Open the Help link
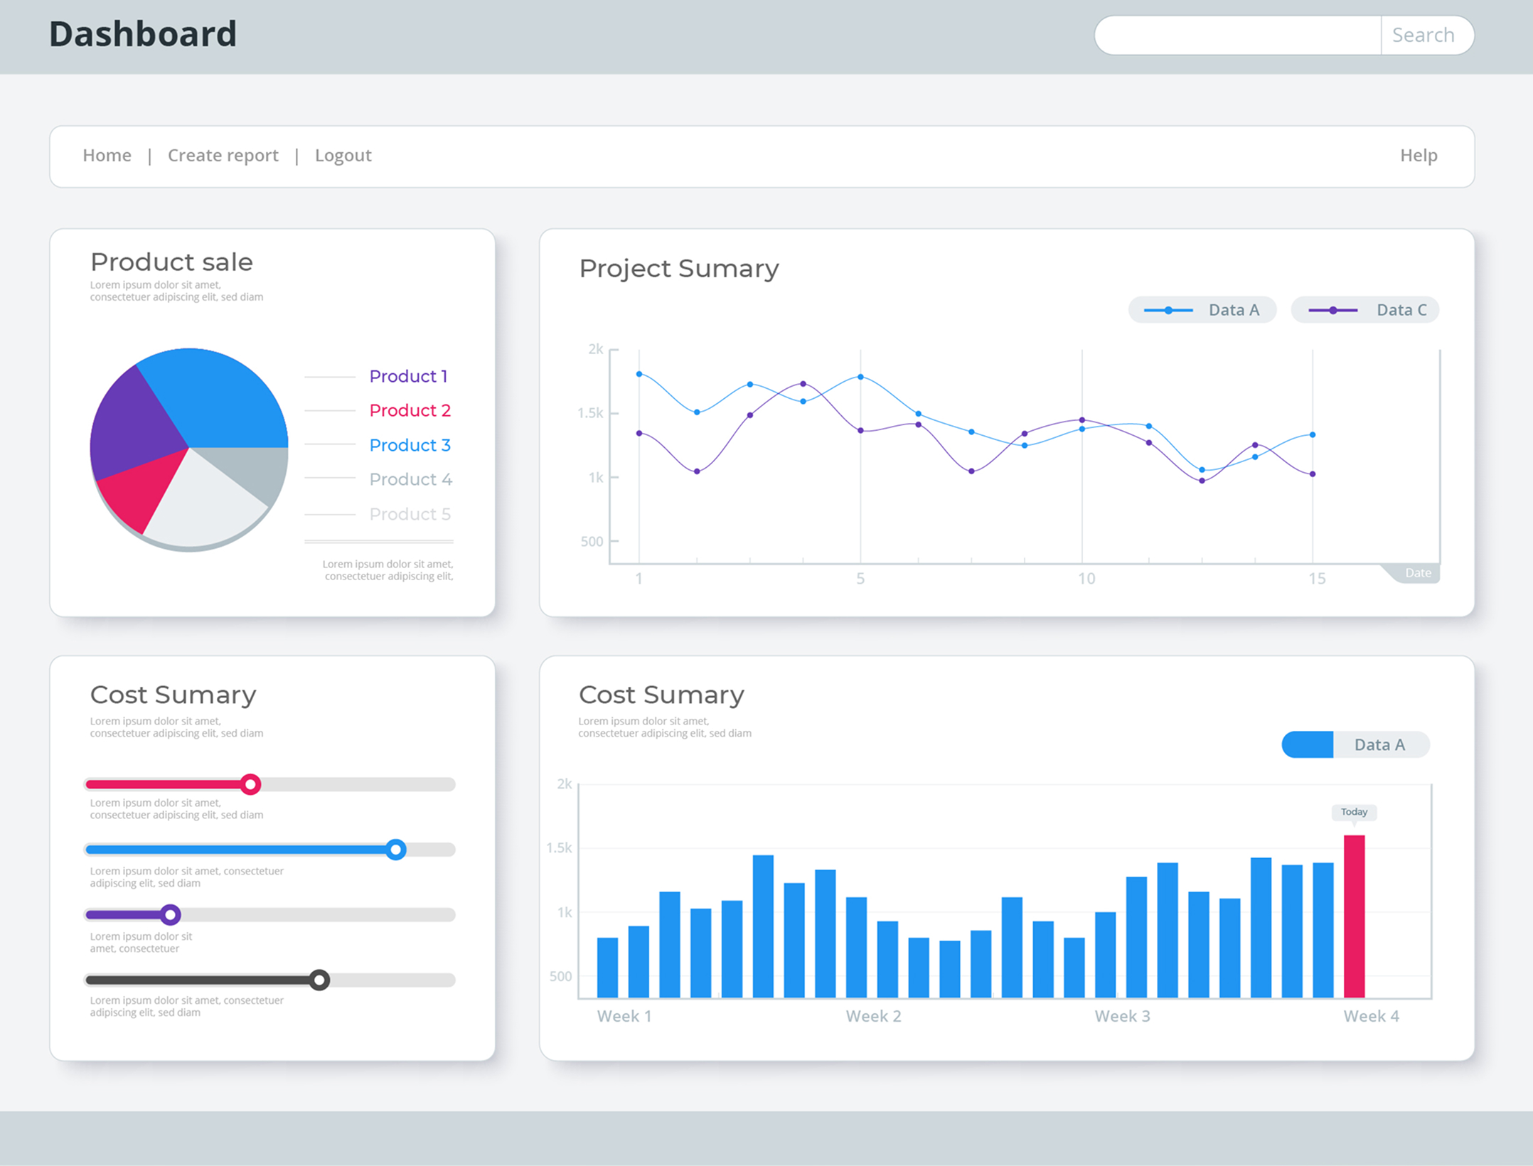This screenshot has height=1166, width=1533. click(x=1418, y=155)
